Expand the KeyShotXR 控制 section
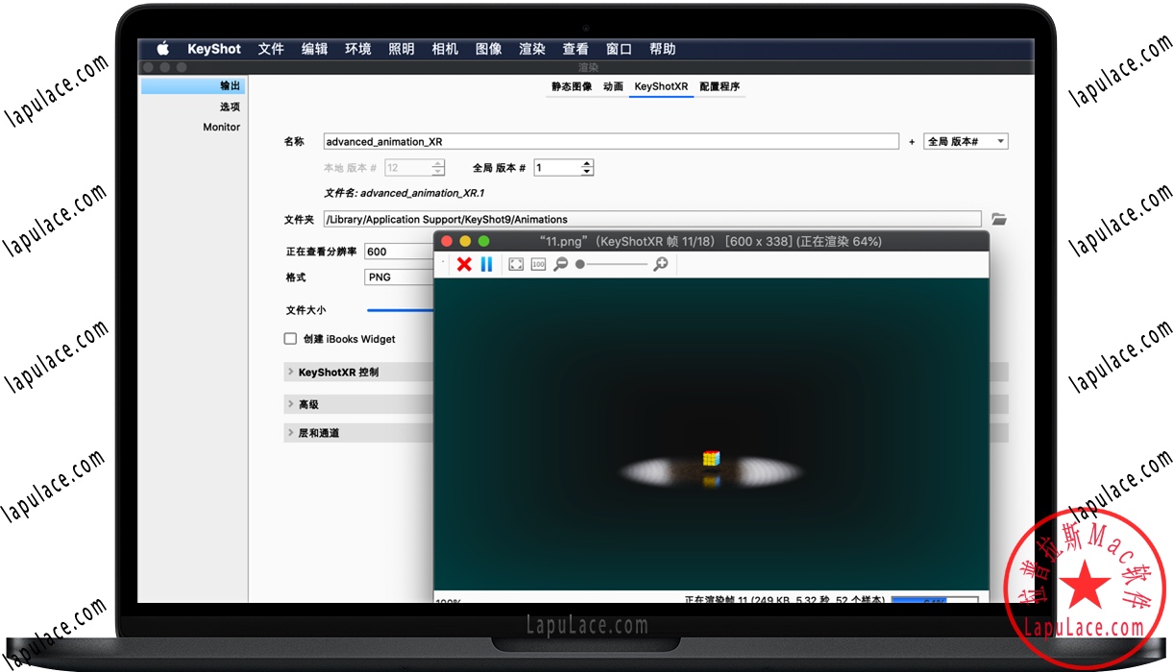This screenshot has width=1173, height=672. (x=359, y=372)
